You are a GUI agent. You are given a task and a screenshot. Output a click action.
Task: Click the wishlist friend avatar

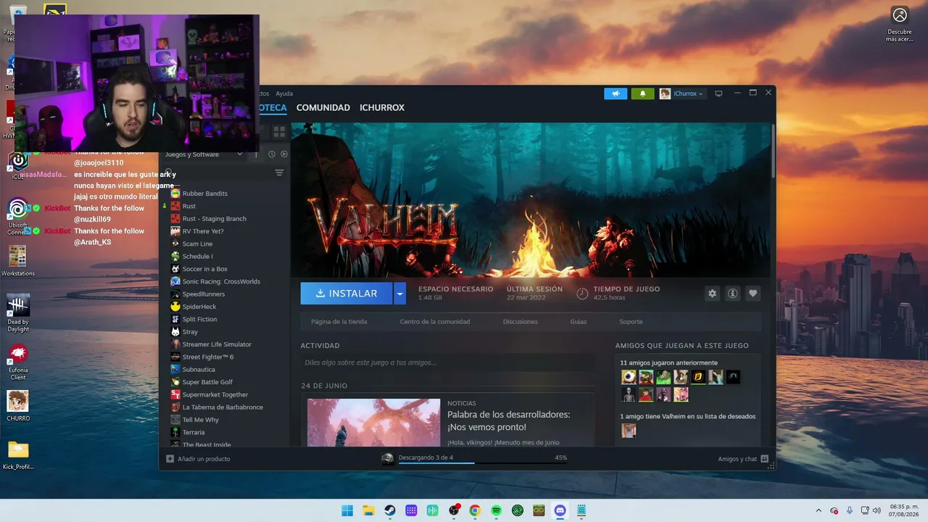(x=629, y=431)
